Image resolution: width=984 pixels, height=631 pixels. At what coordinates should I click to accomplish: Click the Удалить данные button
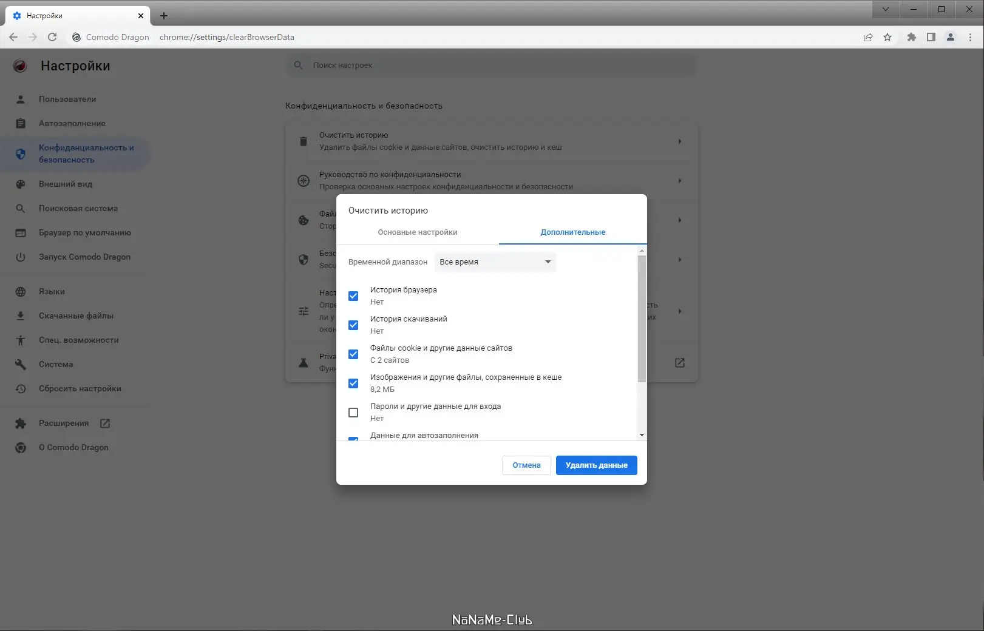point(597,465)
